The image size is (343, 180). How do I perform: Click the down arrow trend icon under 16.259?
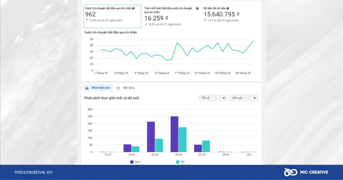pyautogui.click(x=146, y=24)
